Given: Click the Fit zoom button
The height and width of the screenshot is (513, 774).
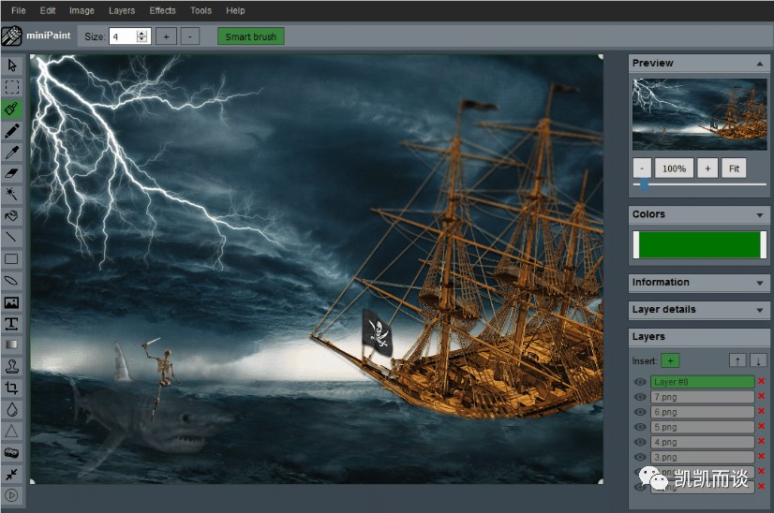Looking at the screenshot, I should pos(734,169).
